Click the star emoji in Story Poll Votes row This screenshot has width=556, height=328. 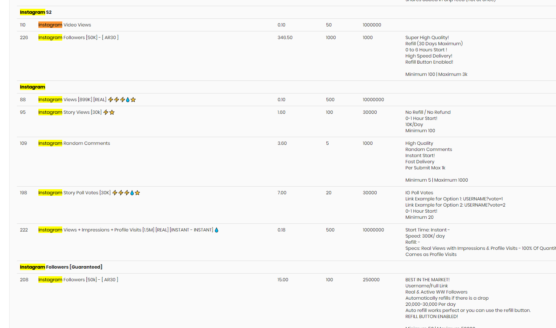point(137,193)
